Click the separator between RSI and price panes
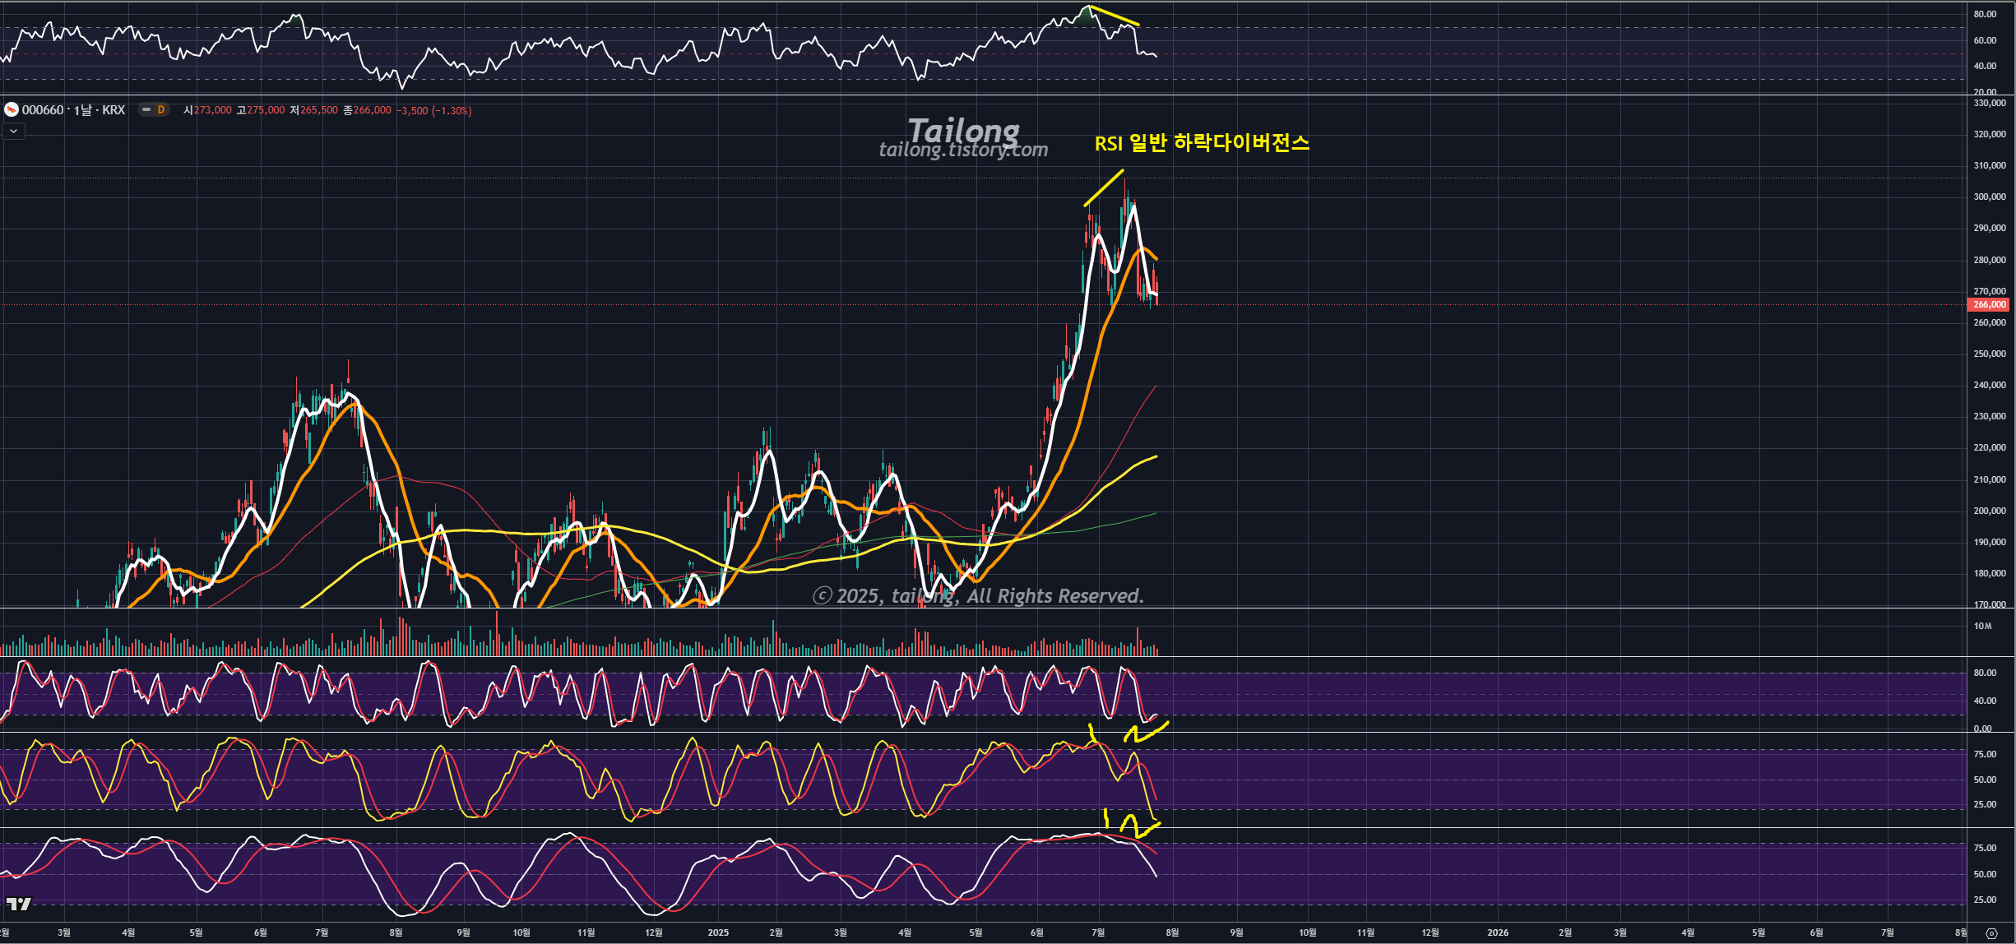This screenshot has height=944, width=2016. [987, 95]
